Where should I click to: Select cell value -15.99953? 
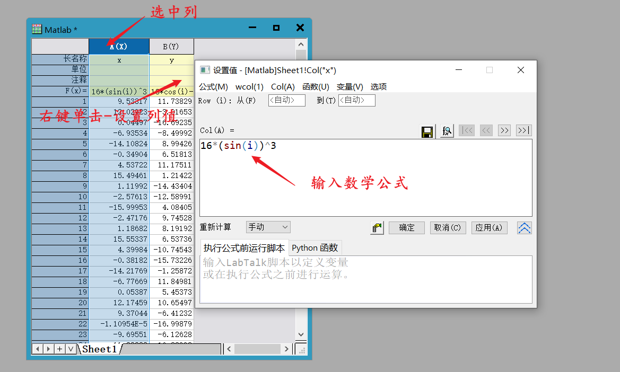[119, 207]
